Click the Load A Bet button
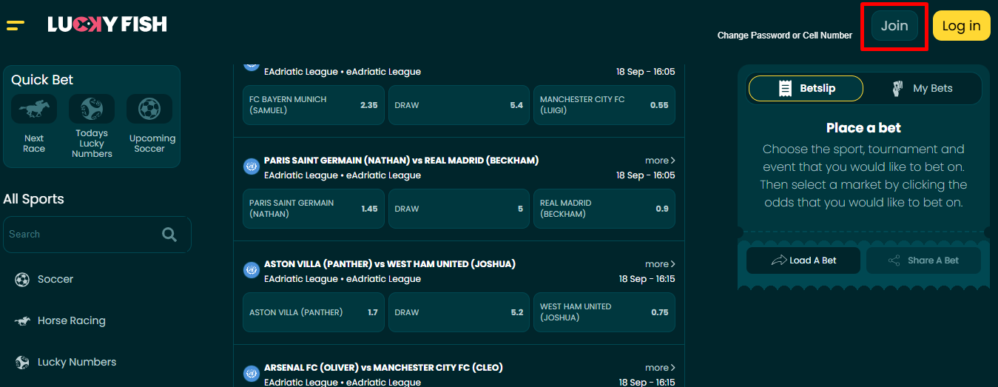 click(803, 260)
